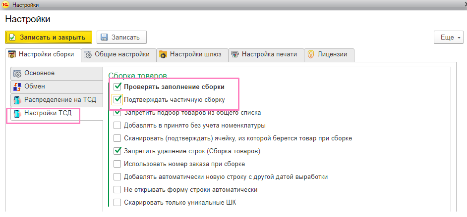Click the gear icon on Общие настройки tab
467x217 pixels.
coord(88,55)
